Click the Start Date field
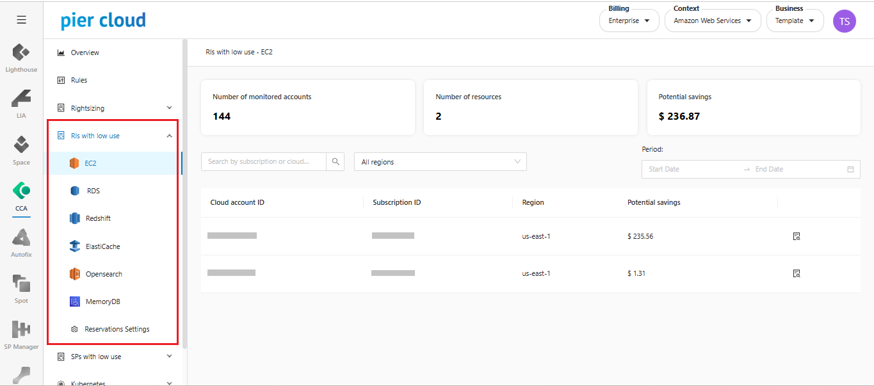 point(692,169)
